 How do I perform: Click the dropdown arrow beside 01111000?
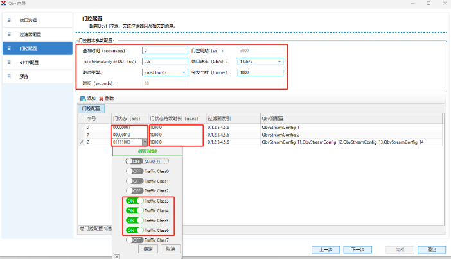[x=145, y=142]
